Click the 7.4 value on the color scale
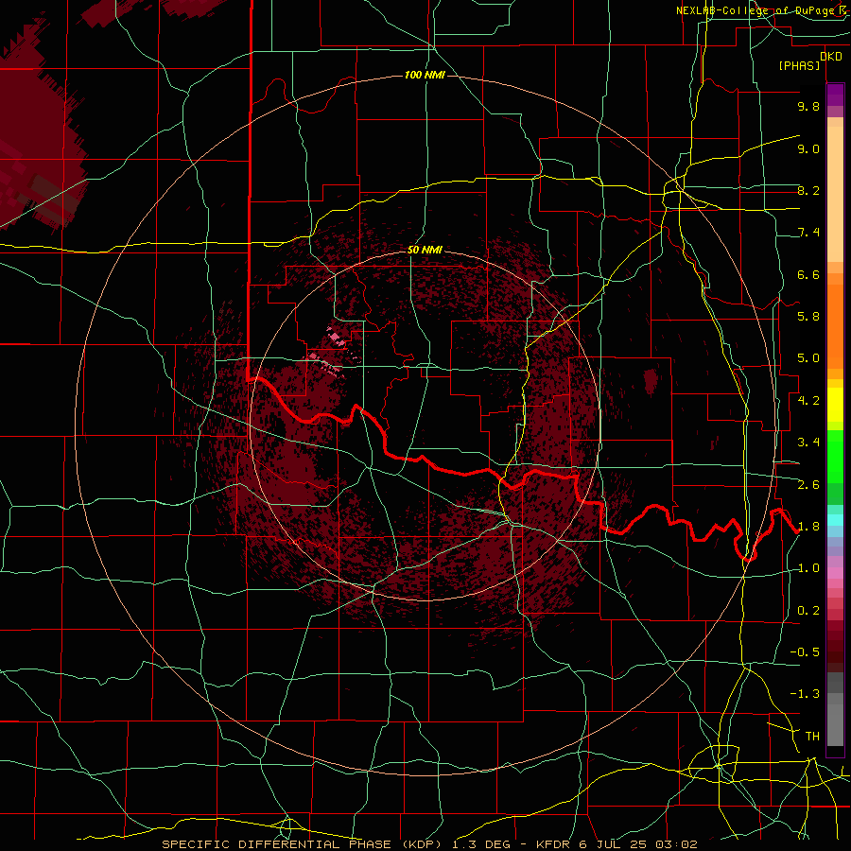The width and height of the screenshot is (851, 851). coord(808,233)
